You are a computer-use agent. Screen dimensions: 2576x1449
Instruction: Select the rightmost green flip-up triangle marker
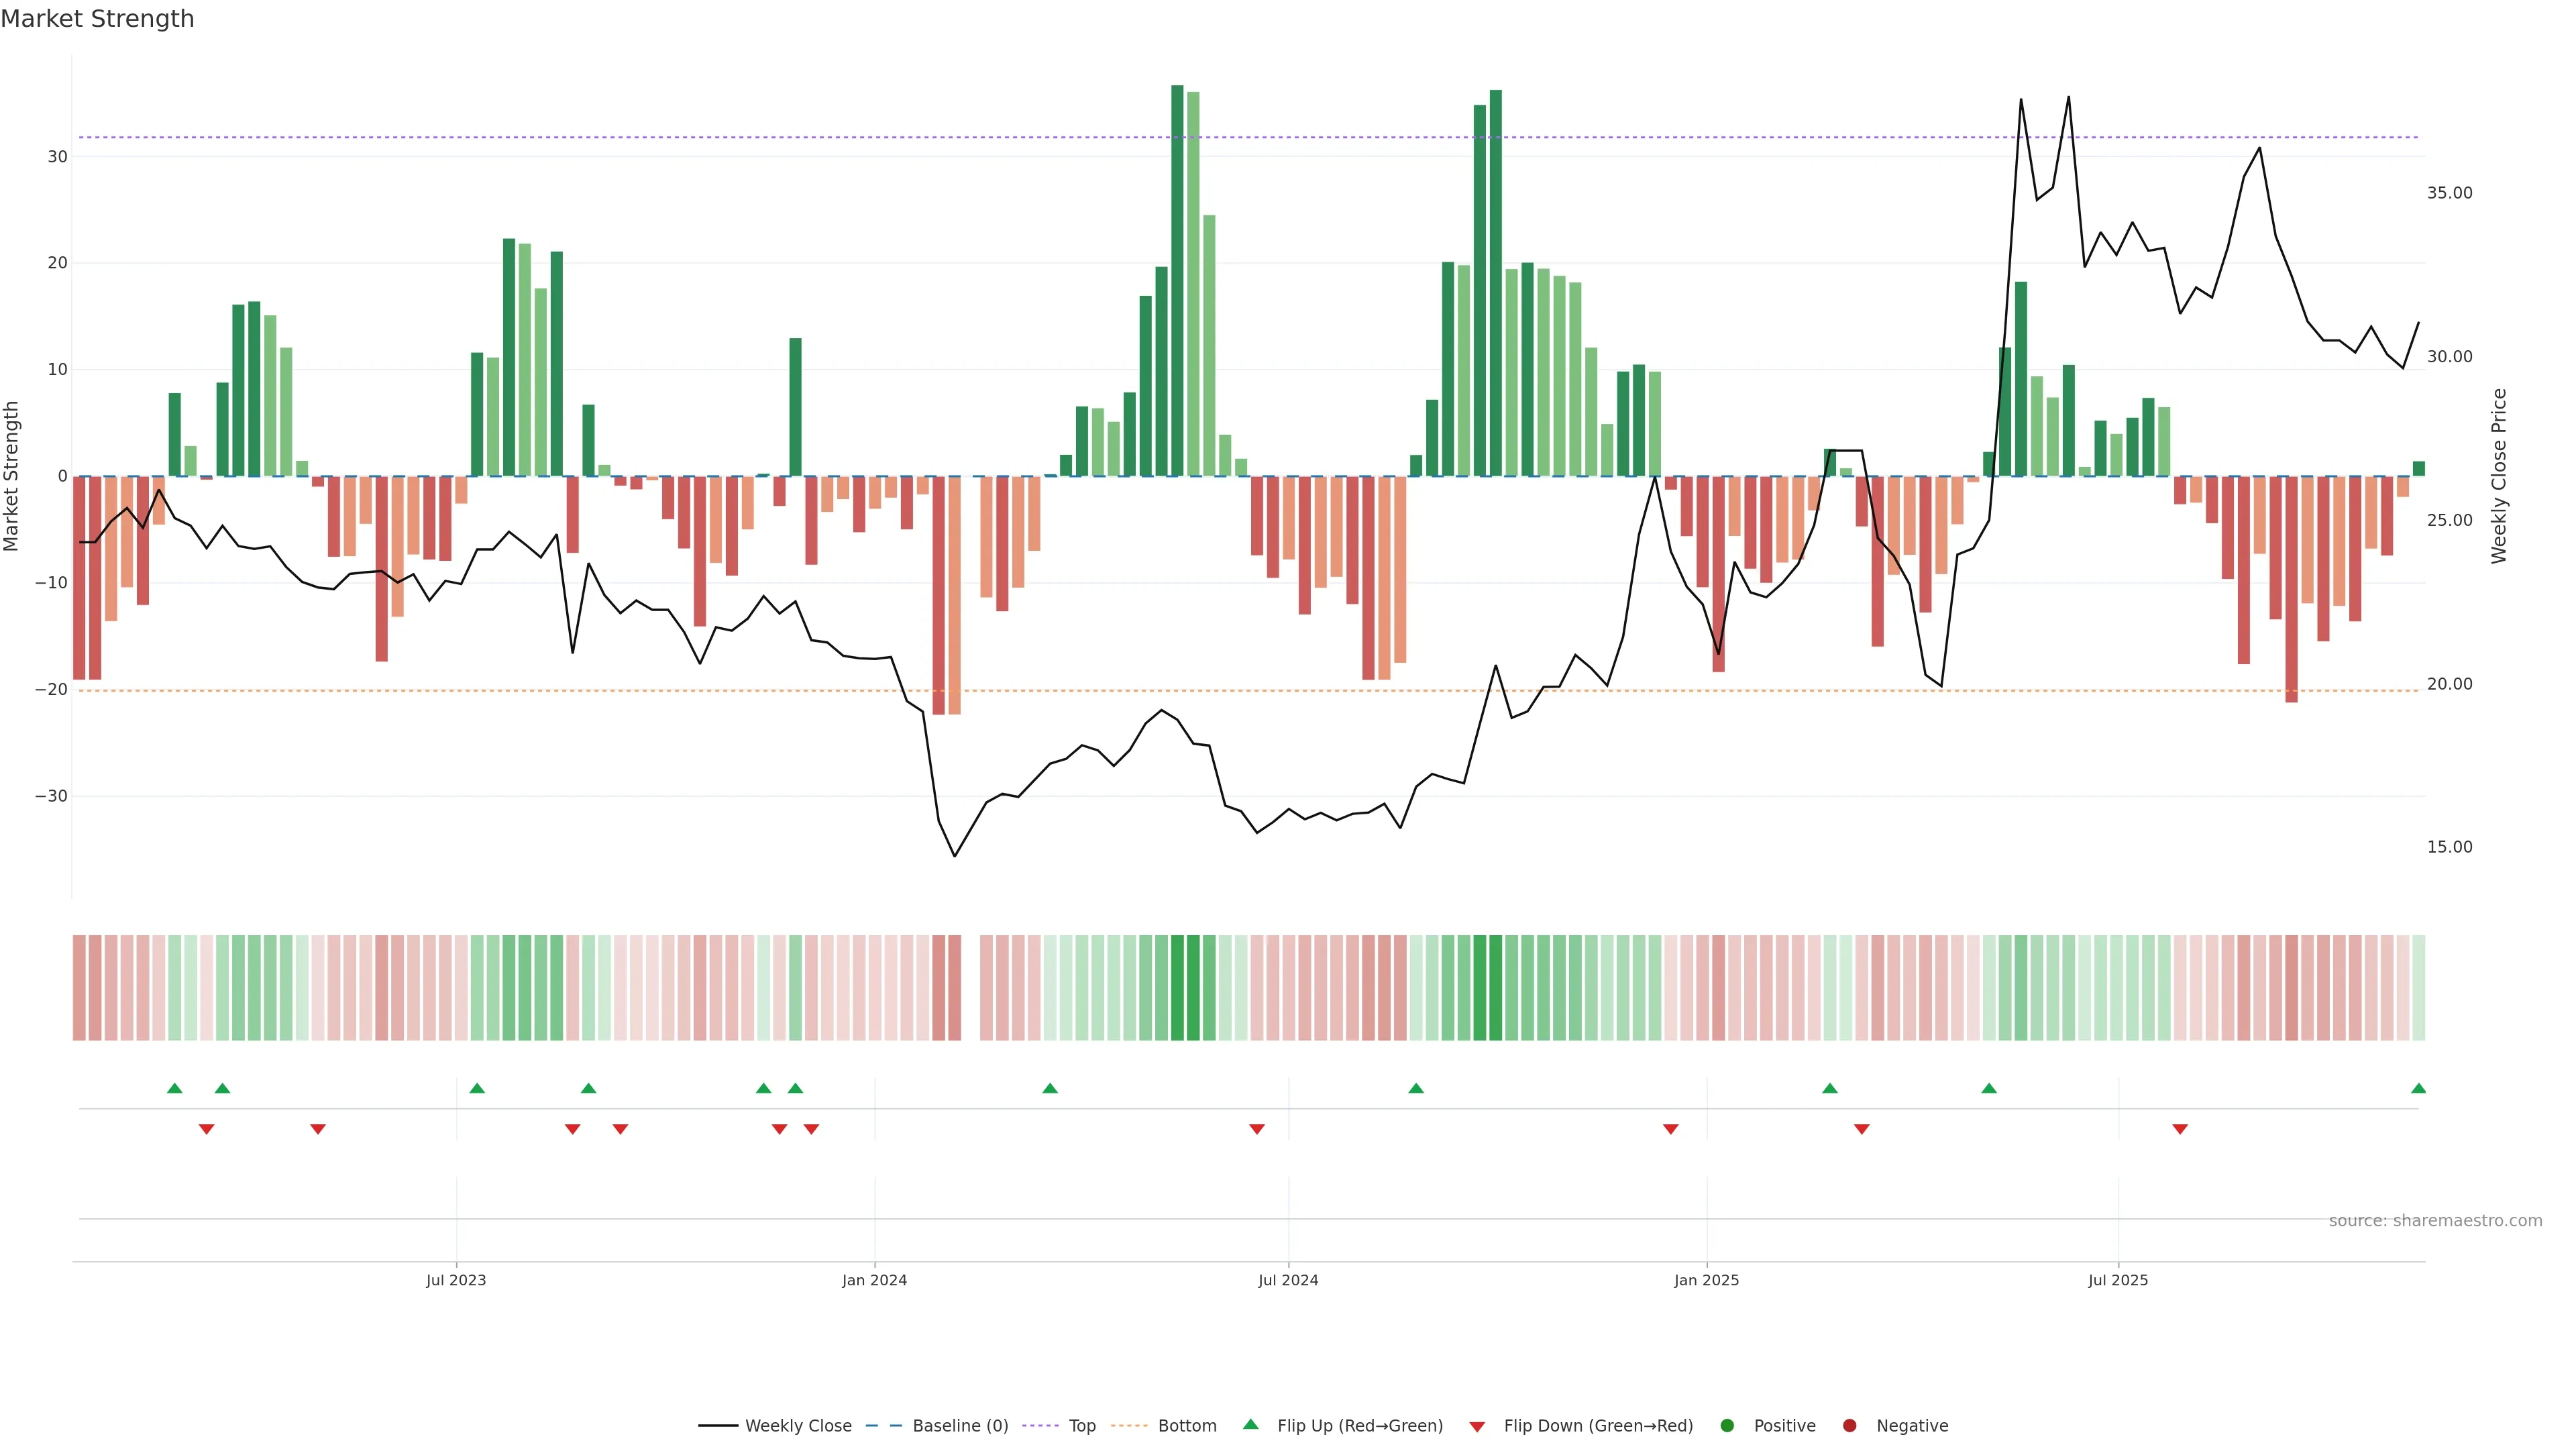click(2418, 1088)
